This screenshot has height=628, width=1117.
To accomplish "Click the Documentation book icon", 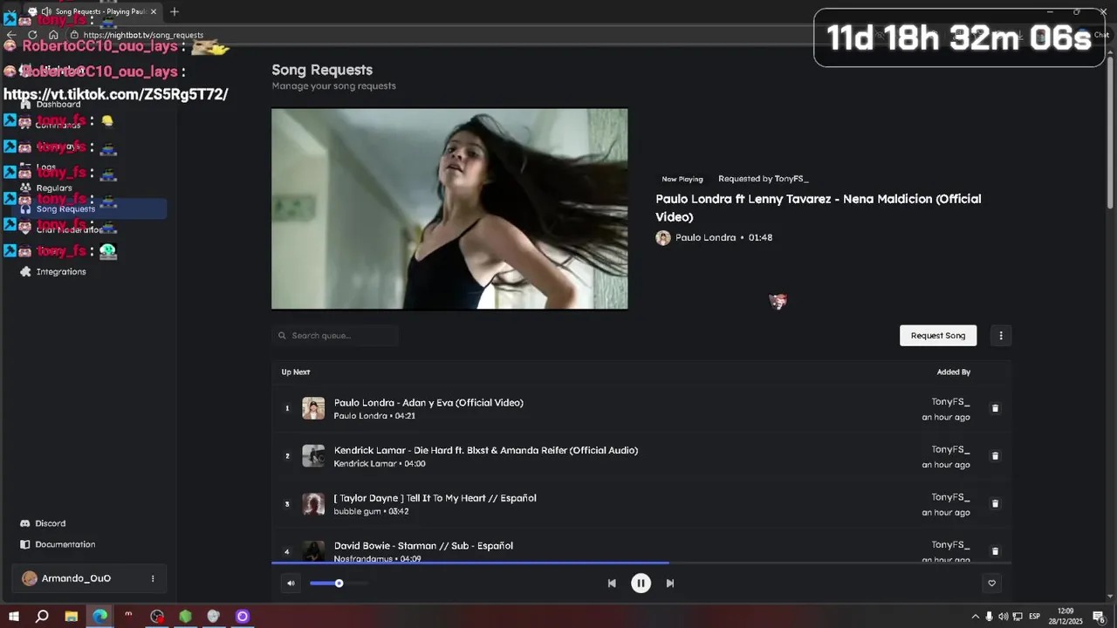I will click(25, 544).
